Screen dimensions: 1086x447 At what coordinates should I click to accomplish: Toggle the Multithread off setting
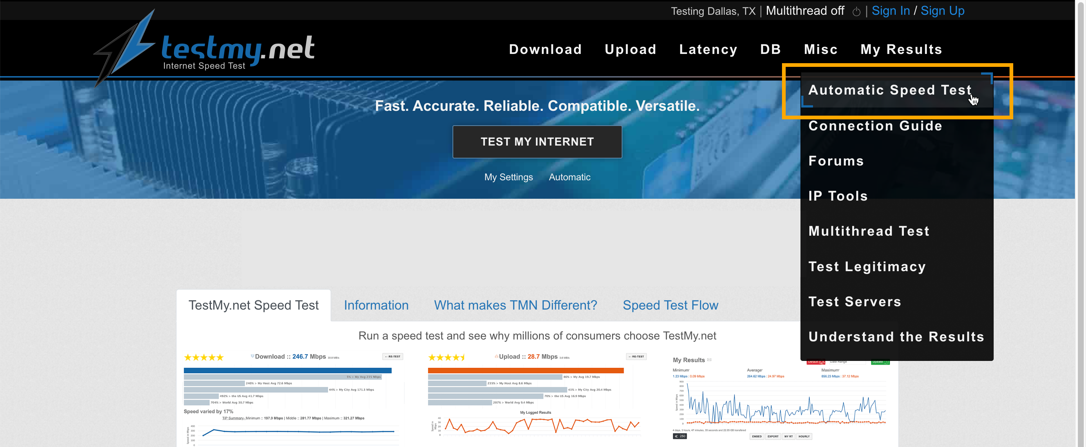[805, 11]
